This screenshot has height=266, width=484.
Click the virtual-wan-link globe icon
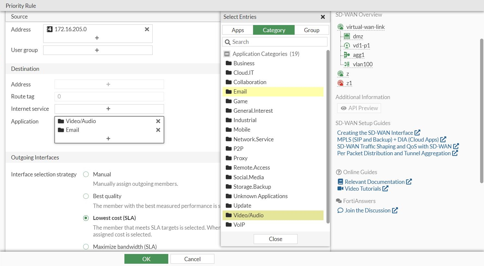[x=340, y=27]
